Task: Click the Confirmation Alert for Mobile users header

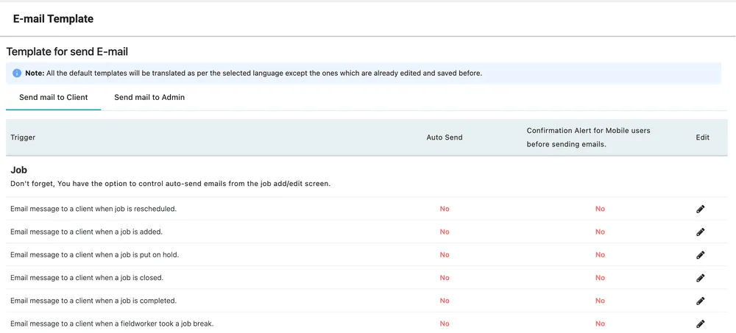Action: pos(589,137)
